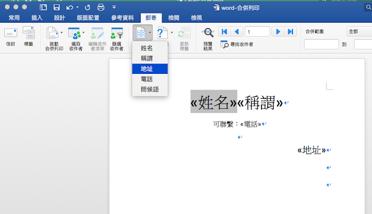Select 姓名 from the field menu
This screenshot has width=372, height=214.
pos(150,48)
